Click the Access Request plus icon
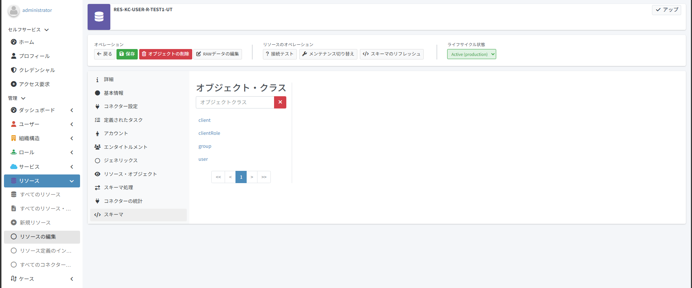Screen dimensions: 692x288 [x=14, y=84]
